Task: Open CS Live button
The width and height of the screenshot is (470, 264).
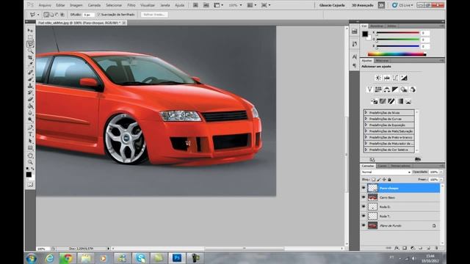Action: point(402,5)
